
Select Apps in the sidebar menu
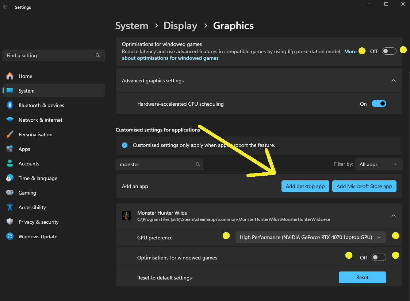tap(24, 149)
